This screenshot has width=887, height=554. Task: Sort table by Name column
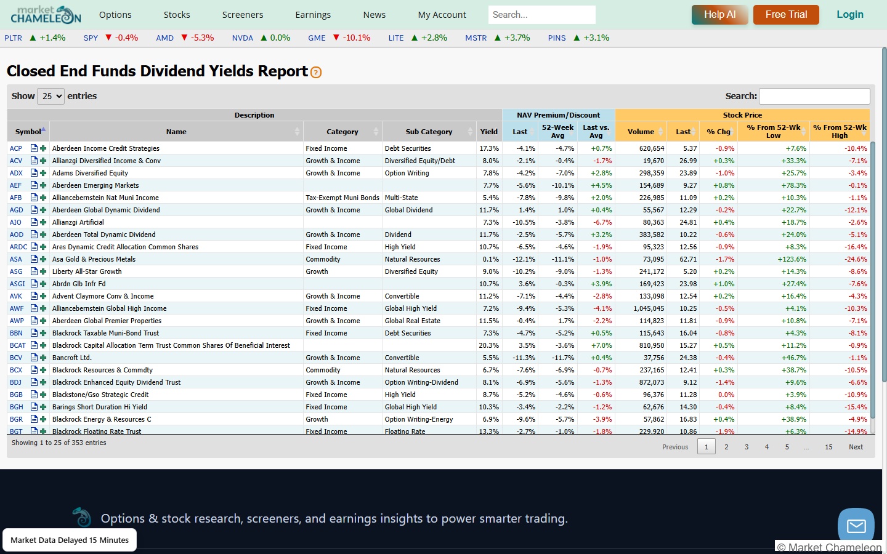point(176,132)
